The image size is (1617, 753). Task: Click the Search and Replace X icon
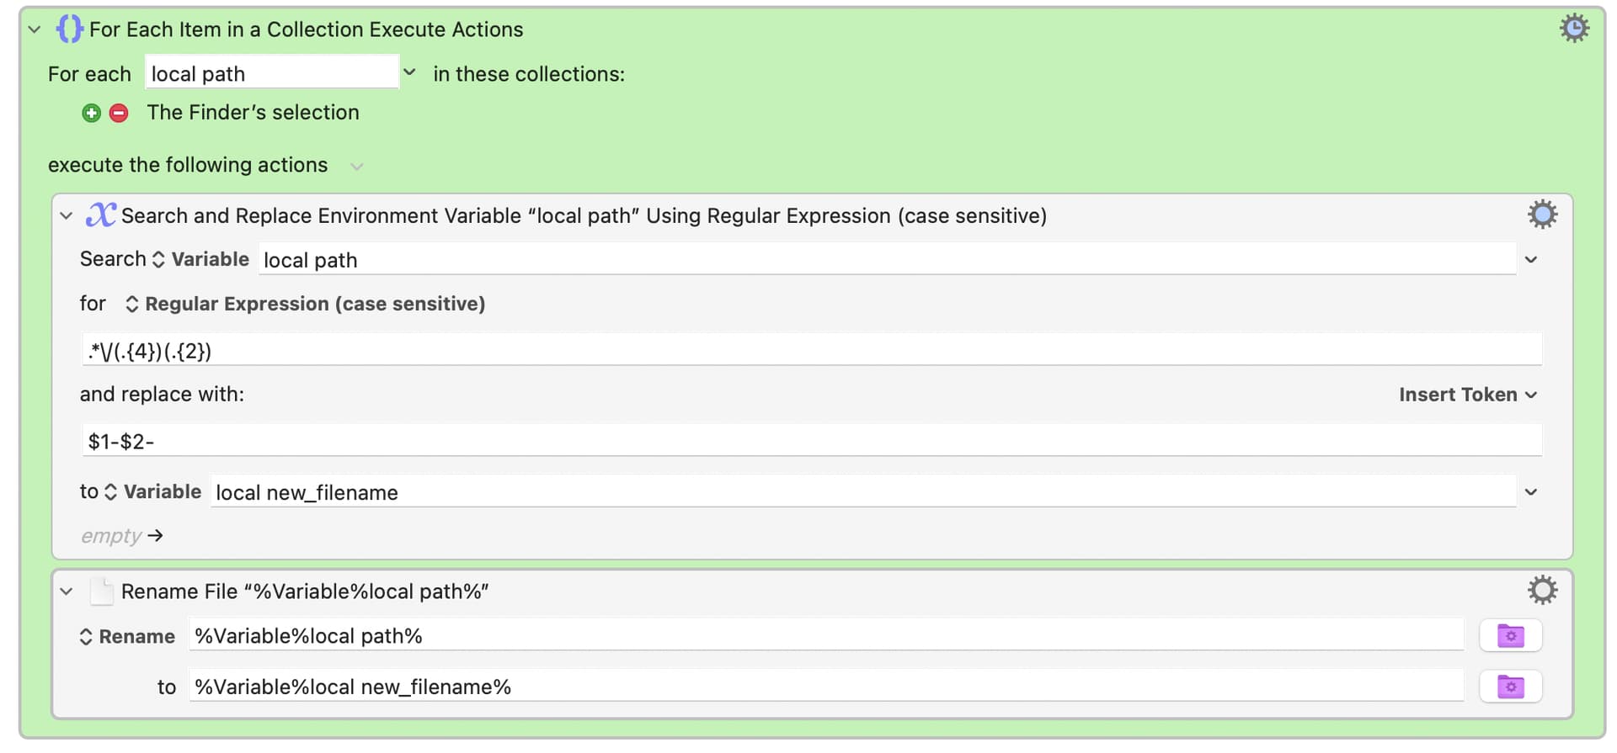click(101, 215)
